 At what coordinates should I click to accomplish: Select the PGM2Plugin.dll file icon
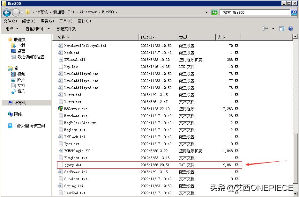pyautogui.click(x=60, y=150)
